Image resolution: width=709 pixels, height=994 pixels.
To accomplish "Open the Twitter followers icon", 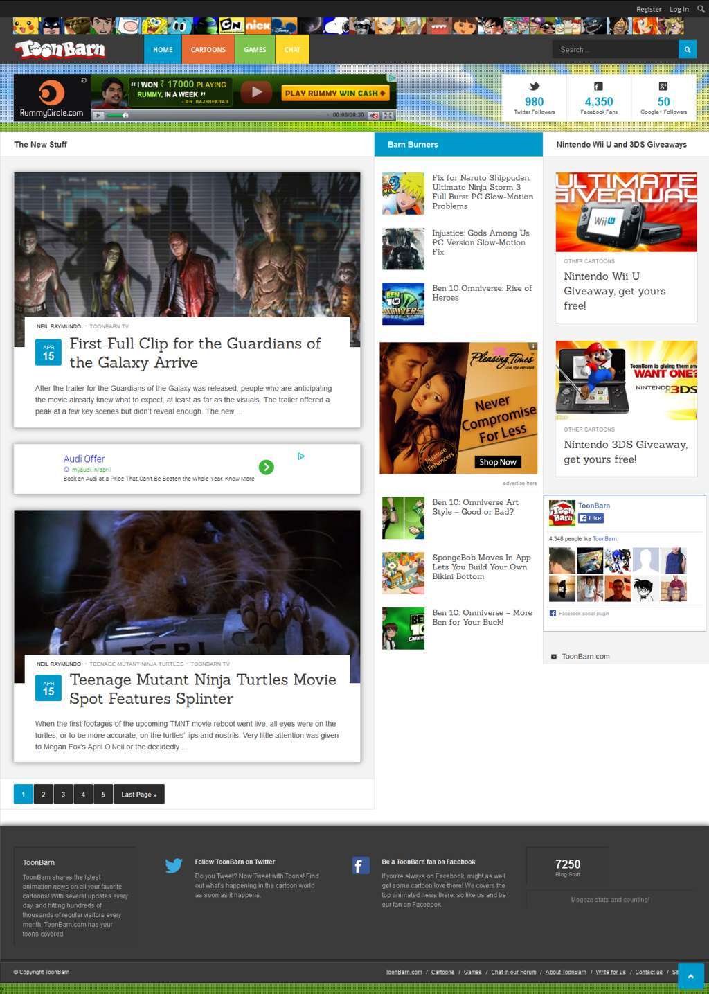I will click(534, 87).
